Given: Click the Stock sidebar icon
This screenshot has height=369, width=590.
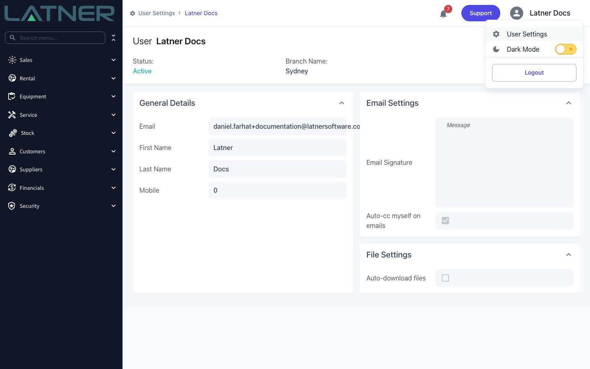Looking at the screenshot, I should [13, 133].
